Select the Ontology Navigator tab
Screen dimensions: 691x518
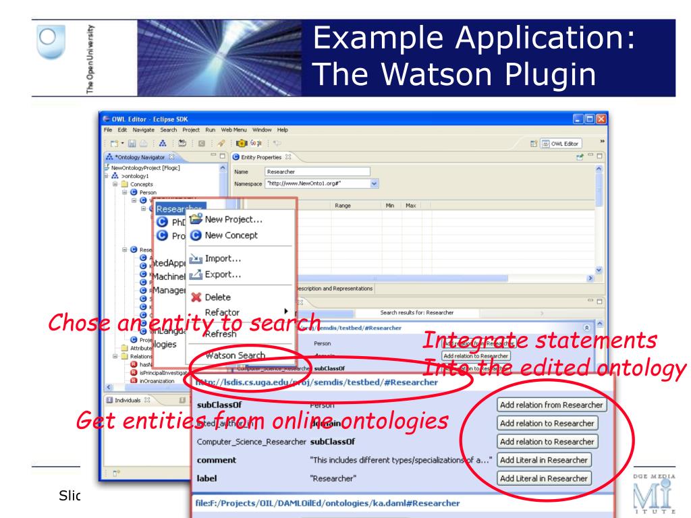coord(139,156)
